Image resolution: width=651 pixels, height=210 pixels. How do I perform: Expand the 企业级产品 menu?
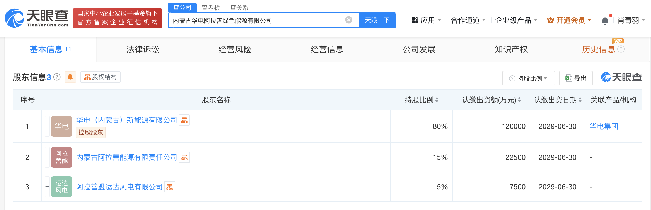(x=516, y=20)
